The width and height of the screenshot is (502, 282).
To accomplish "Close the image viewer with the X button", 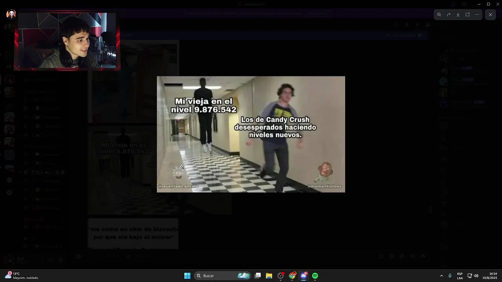I will coord(490,14).
